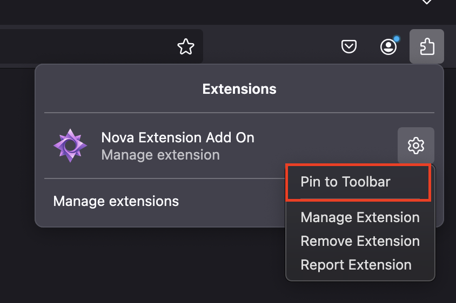Select Remove Extension in the menu
The height and width of the screenshot is (303, 456).
coord(360,241)
